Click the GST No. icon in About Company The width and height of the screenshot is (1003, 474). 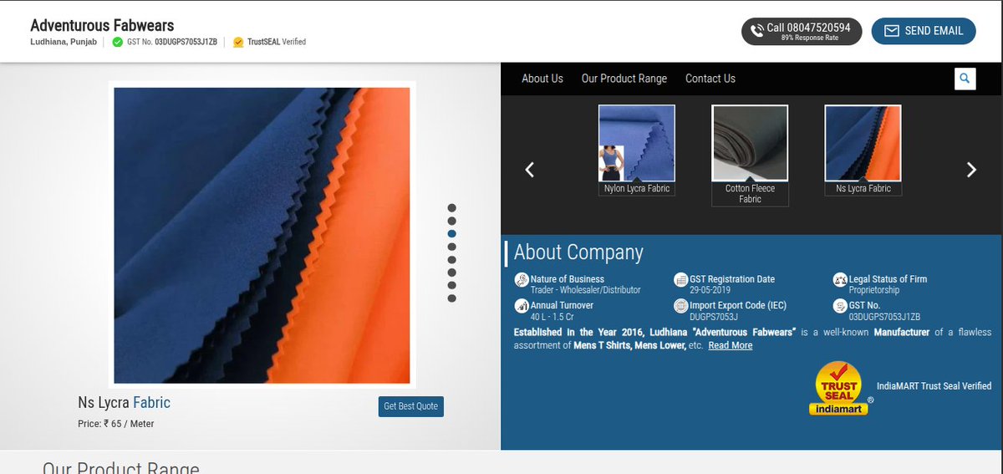point(840,306)
